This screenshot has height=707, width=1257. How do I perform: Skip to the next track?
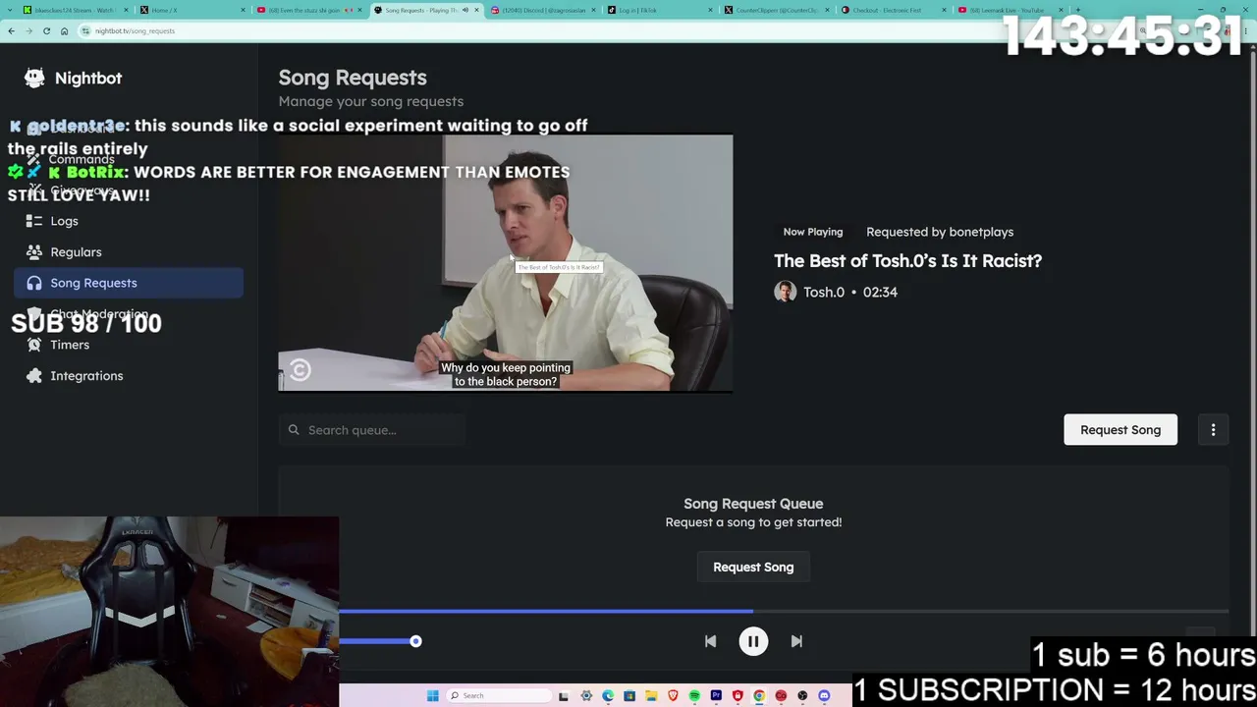point(796,641)
